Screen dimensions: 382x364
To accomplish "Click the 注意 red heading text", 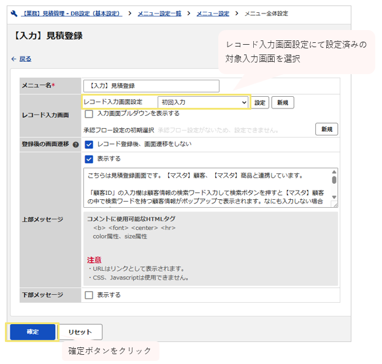I will [x=94, y=260].
